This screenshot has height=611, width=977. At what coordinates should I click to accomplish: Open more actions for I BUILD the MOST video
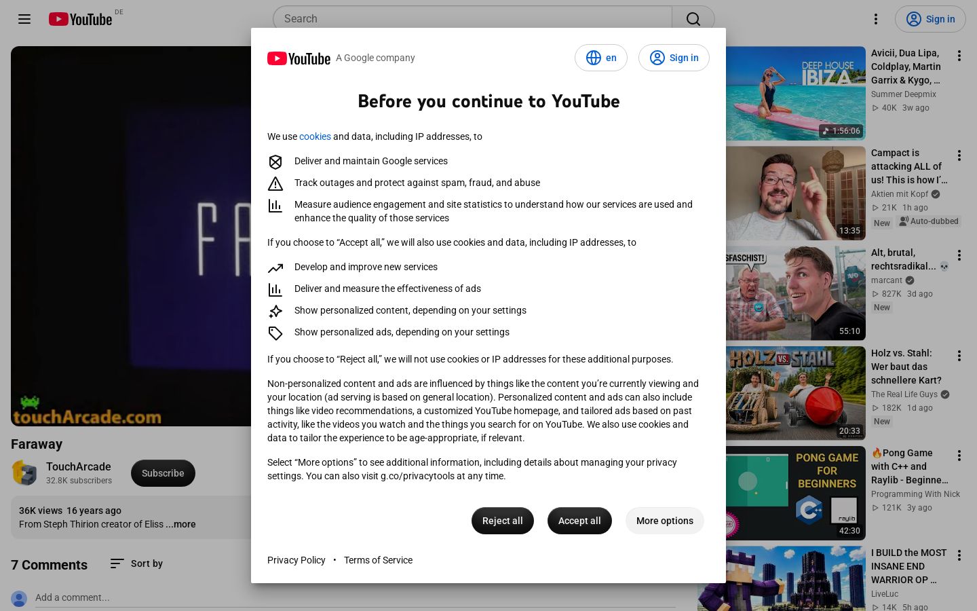pos(959,555)
